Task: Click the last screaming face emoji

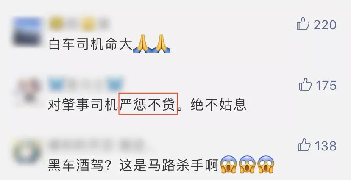Action: [x=266, y=165]
